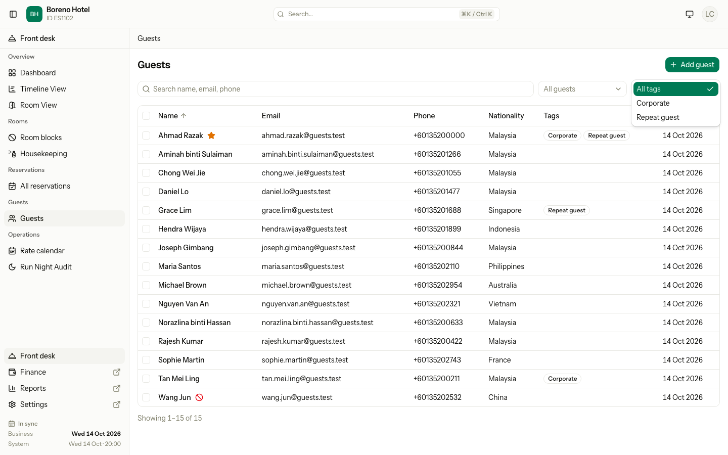Open the LC user avatar menu
The height and width of the screenshot is (455, 728).
tap(710, 14)
